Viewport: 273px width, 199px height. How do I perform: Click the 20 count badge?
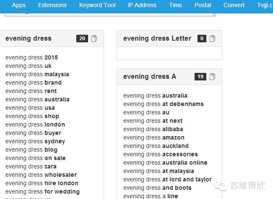click(82, 39)
